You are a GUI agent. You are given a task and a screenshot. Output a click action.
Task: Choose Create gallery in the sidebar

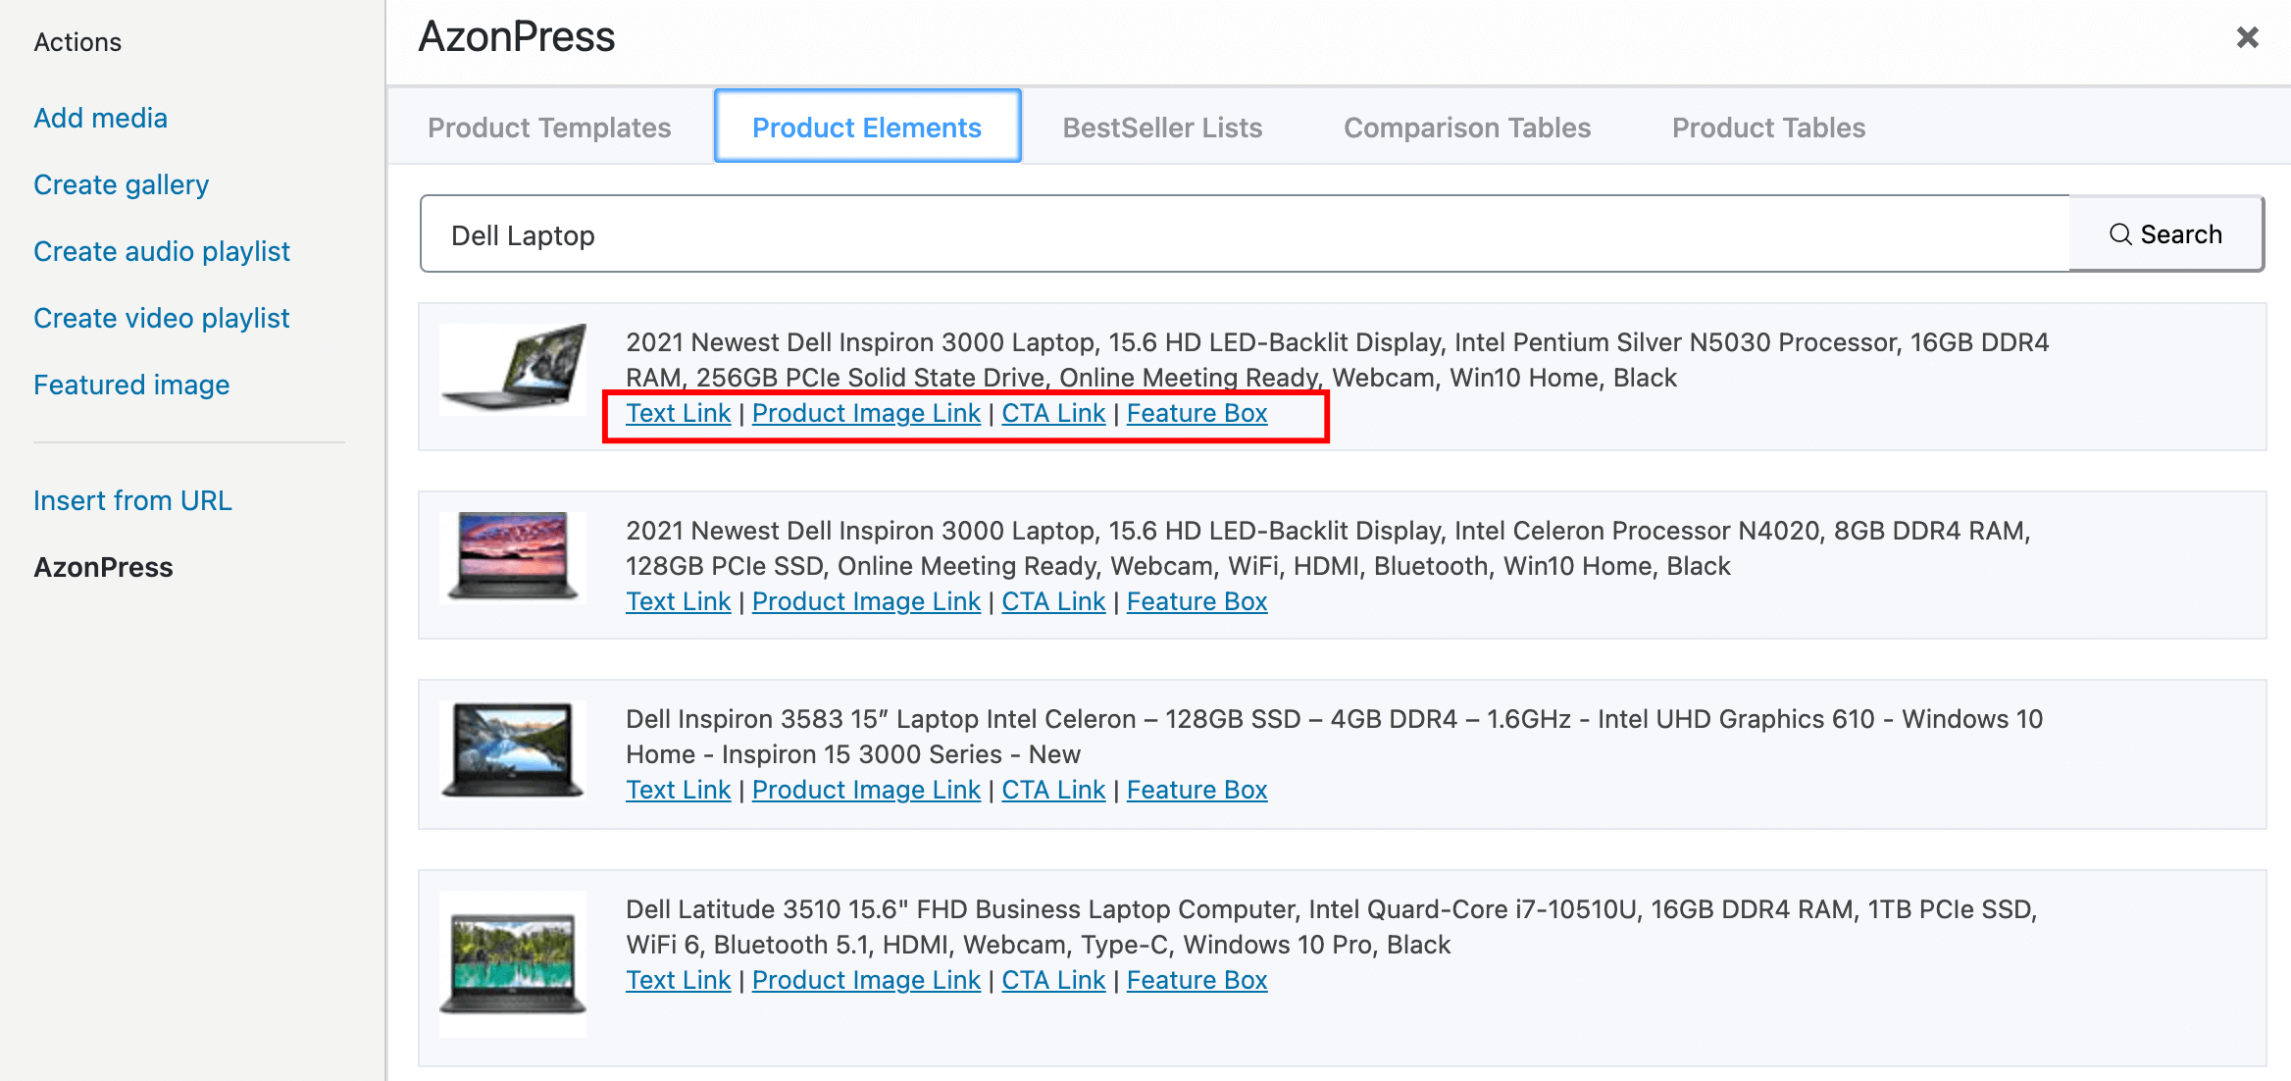pos(122,184)
